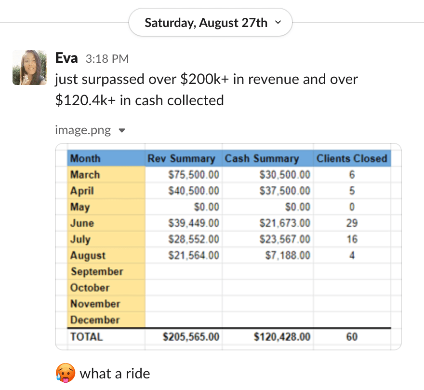Image resolution: width=424 pixels, height=390 pixels.
Task: Click Eva's profile avatar photo
Action: 29,68
